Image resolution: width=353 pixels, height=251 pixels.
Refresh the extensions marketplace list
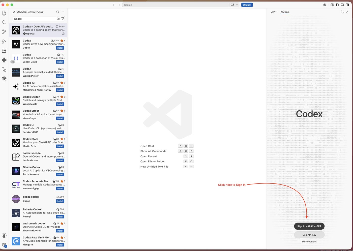tap(57, 12)
